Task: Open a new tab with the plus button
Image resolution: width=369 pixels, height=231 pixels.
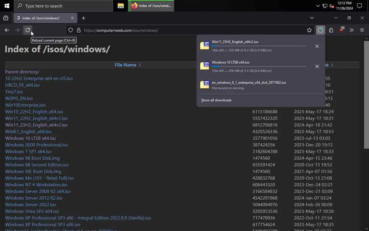Action: coord(83,18)
